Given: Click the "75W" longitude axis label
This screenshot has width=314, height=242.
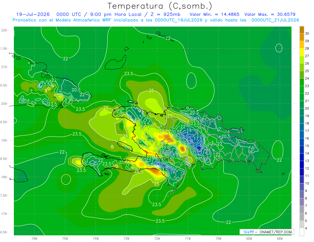Looking at the screenshot, I should [x=65, y=239].
